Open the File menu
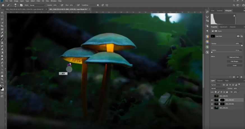Viewport: 245px width, 129px height. 6,1
